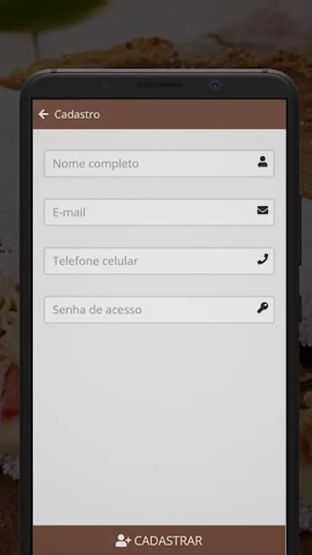Focus the E-mail input field
Image resolution: width=312 pixels, height=555 pixels.
(x=159, y=212)
